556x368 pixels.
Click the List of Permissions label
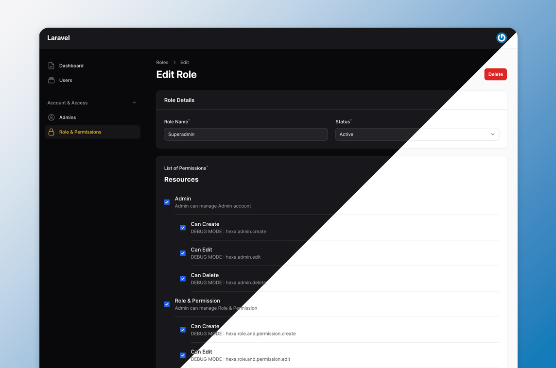pos(185,168)
